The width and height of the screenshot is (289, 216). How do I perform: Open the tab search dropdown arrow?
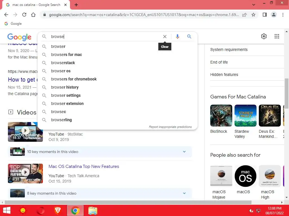coord(254,5)
